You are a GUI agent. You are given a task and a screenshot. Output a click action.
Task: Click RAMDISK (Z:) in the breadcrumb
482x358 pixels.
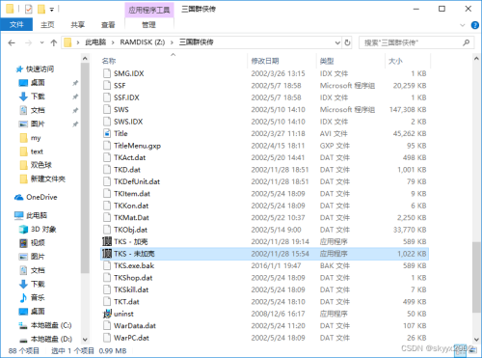pos(143,42)
